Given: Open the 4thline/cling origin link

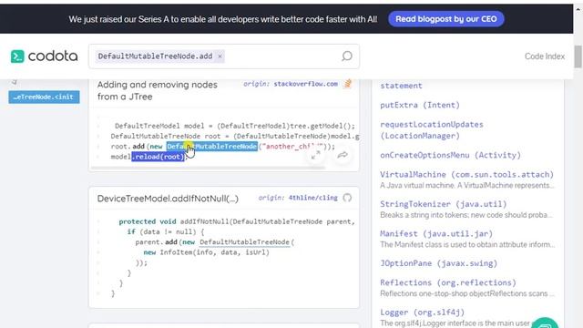Looking at the screenshot, I should click(x=313, y=198).
